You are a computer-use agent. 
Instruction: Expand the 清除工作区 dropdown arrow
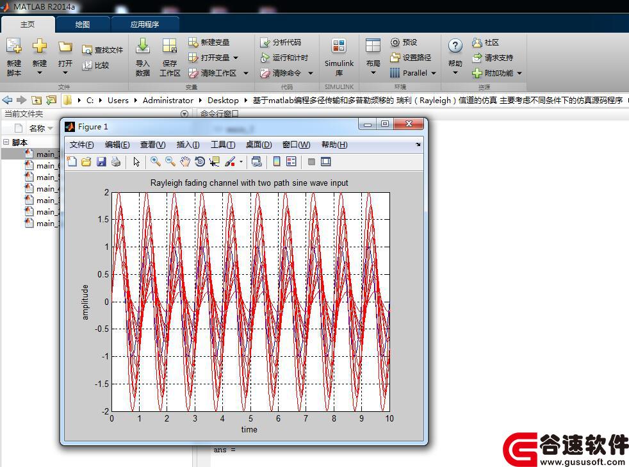point(245,73)
